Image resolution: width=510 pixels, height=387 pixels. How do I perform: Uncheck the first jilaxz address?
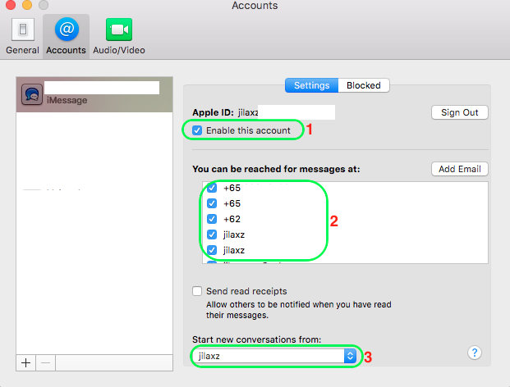[x=212, y=234]
